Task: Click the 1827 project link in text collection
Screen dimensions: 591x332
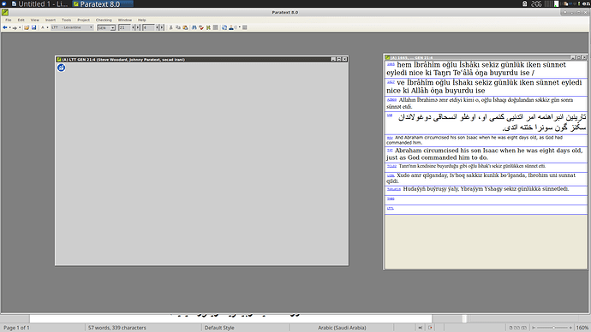Action: [391, 82]
